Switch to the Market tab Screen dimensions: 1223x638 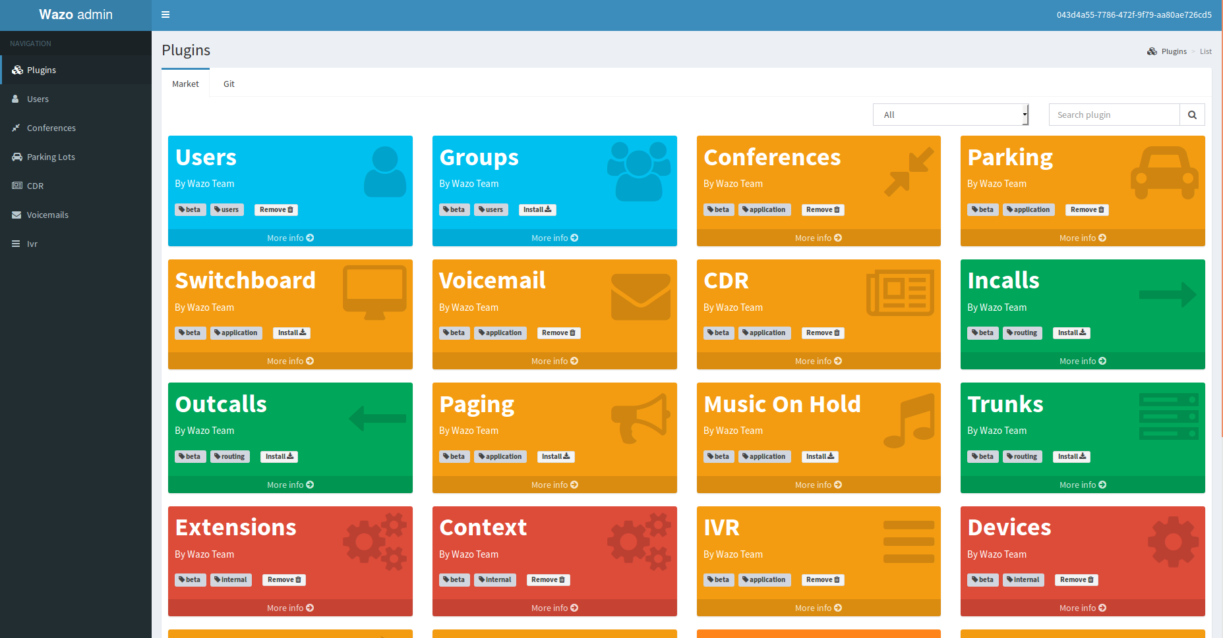[185, 84]
